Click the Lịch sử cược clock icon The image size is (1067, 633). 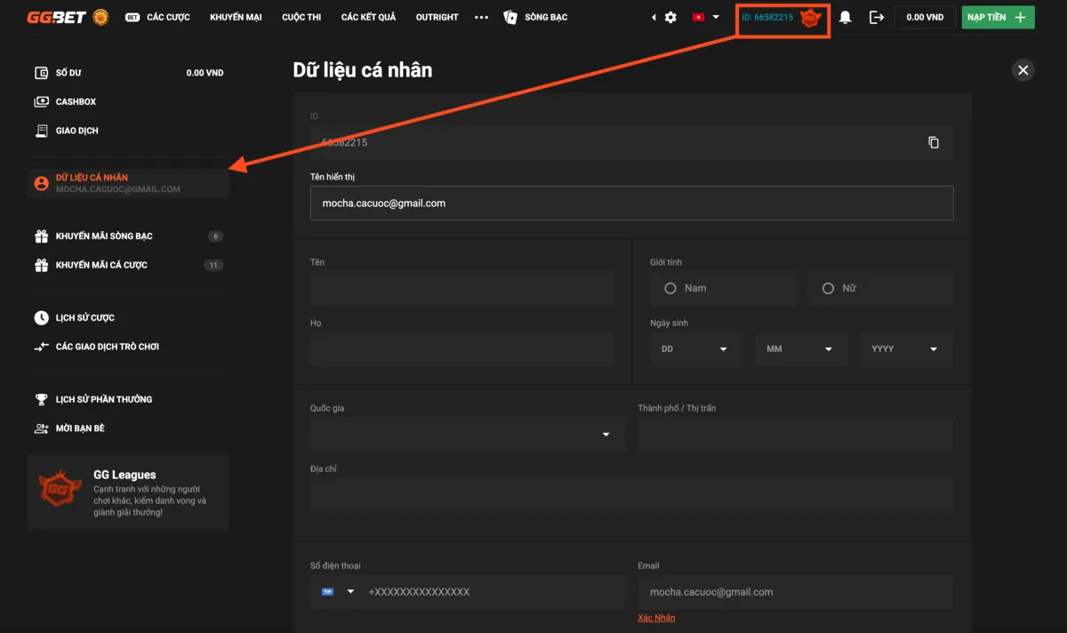tap(41, 317)
